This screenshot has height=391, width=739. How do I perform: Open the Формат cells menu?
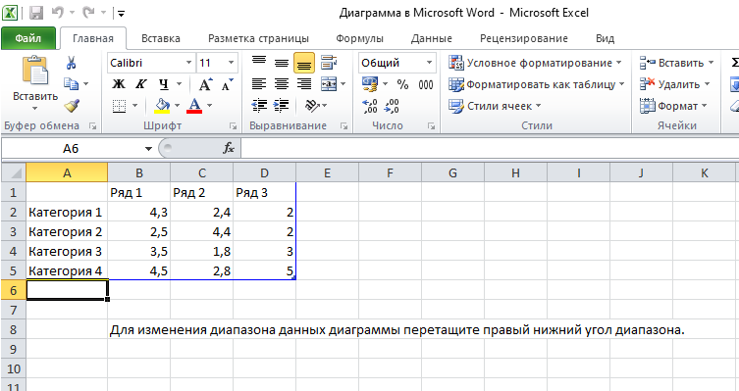coord(674,106)
